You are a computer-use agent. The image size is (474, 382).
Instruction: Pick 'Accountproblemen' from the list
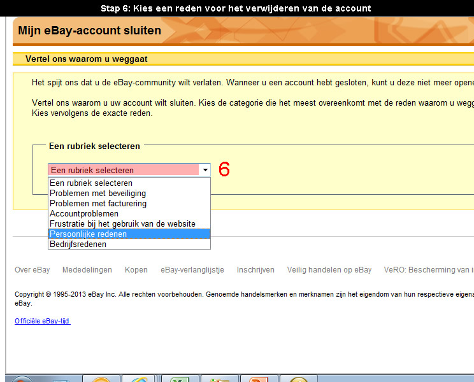click(x=129, y=214)
